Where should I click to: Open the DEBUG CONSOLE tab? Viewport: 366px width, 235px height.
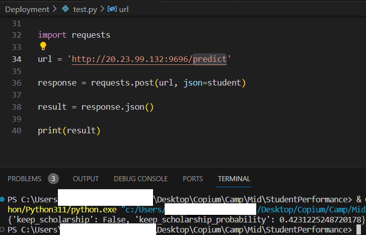(x=141, y=179)
